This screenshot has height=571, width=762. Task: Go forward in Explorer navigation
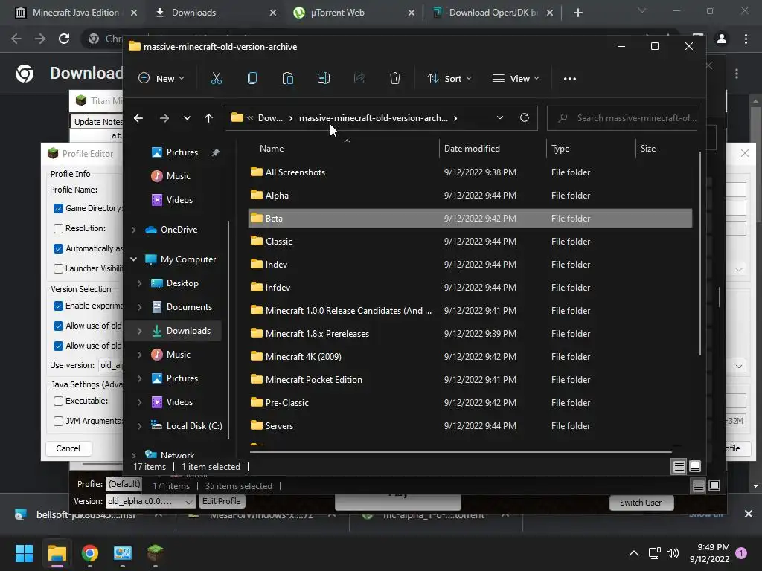click(164, 118)
